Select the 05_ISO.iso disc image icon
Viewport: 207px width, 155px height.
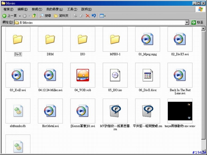tap(115, 75)
